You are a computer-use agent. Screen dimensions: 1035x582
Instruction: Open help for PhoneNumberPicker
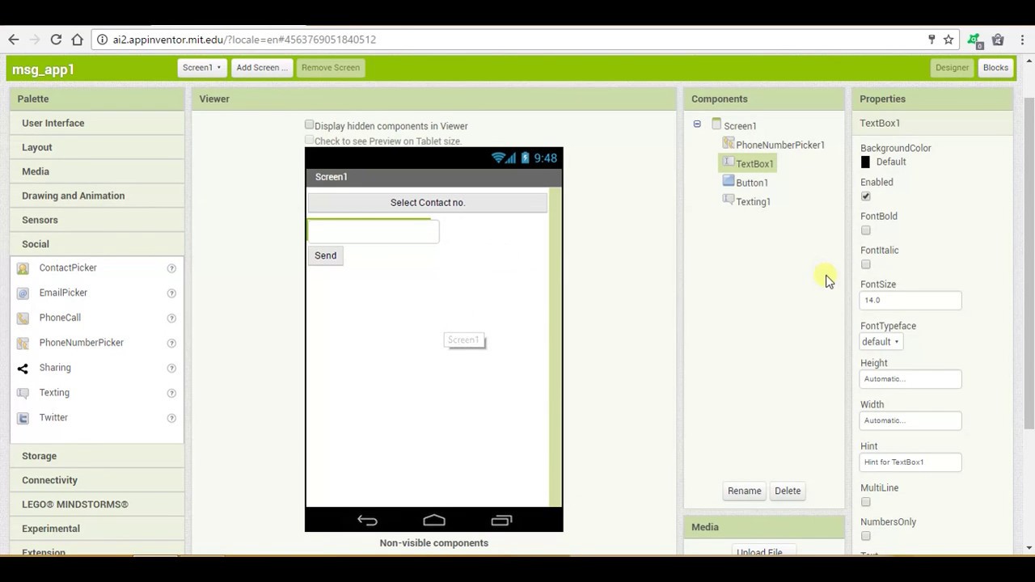click(x=171, y=344)
